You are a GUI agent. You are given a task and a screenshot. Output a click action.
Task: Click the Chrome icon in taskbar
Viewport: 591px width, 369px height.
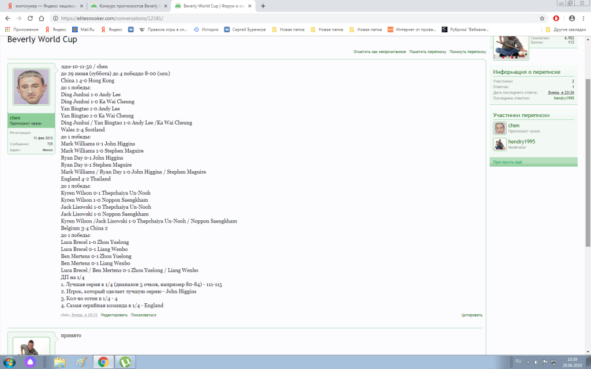(x=103, y=362)
